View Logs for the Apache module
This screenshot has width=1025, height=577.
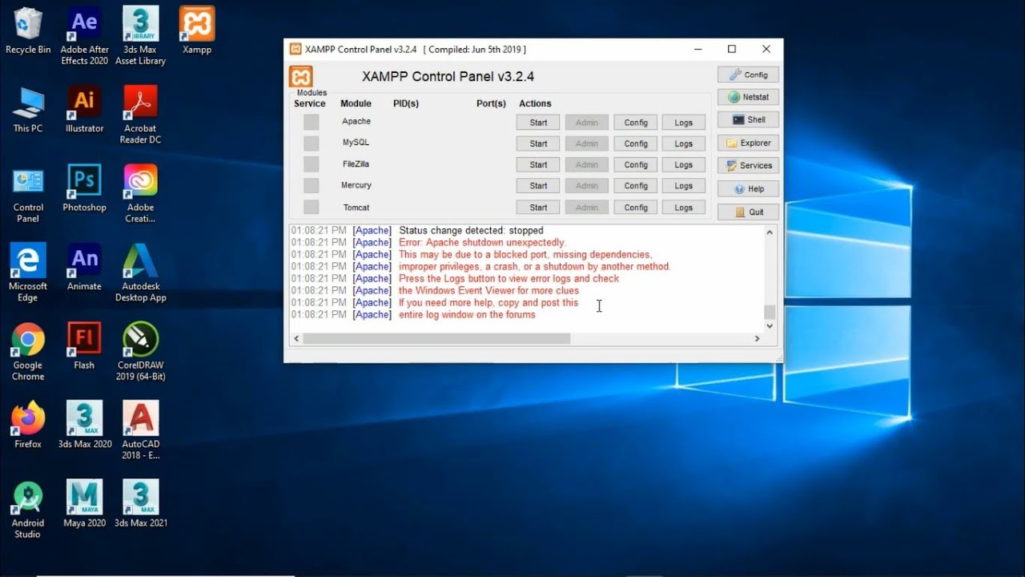684,123
